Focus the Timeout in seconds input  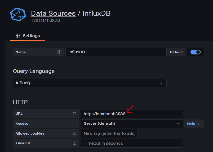tap(132, 143)
